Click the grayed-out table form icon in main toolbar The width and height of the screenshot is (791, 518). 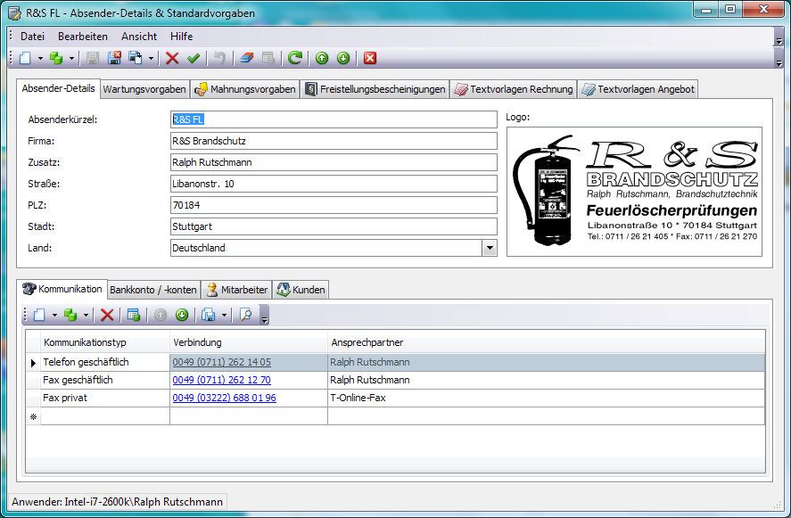[x=268, y=59]
